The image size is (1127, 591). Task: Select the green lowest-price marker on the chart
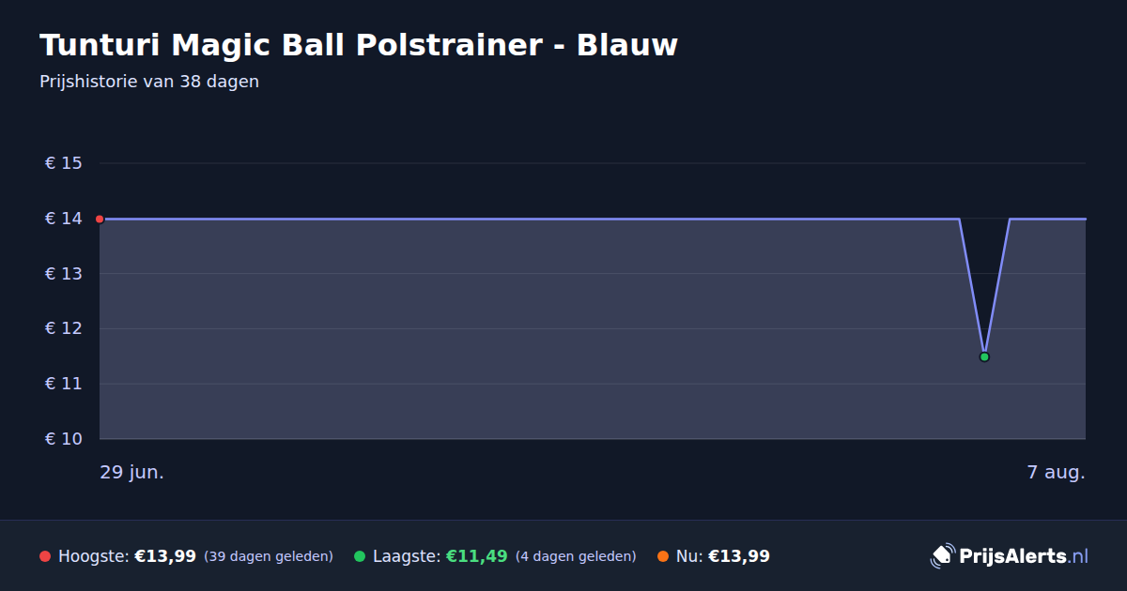[984, 356]
